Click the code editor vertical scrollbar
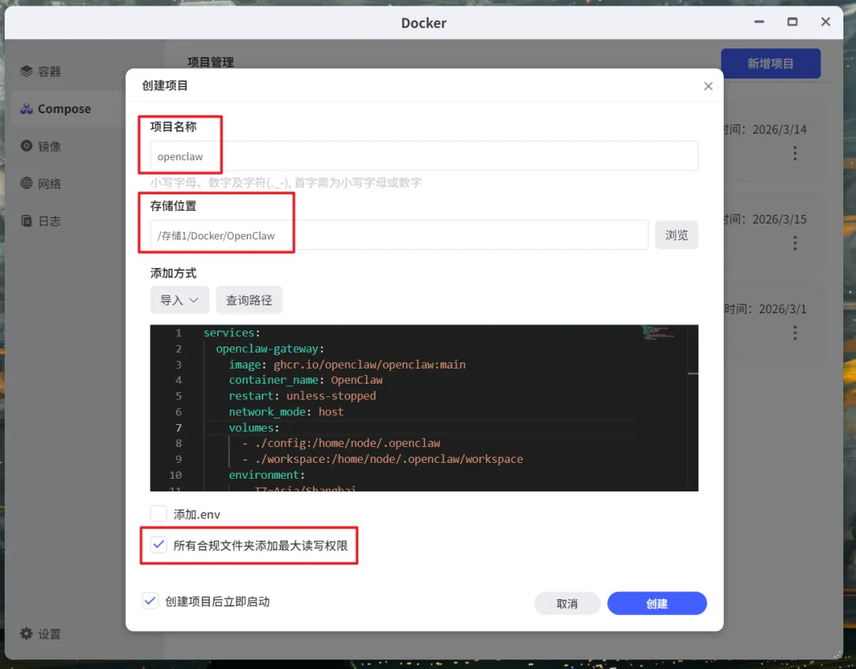This screenshot has height=669, width=856. [x=693, y=408]
